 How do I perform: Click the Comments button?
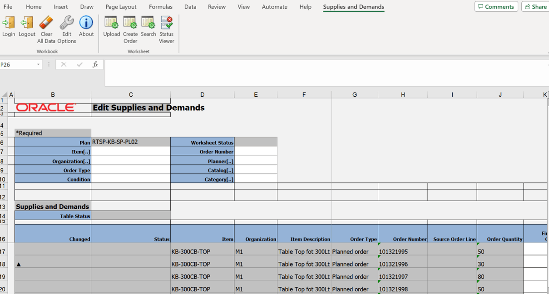(x=496, y=6)
